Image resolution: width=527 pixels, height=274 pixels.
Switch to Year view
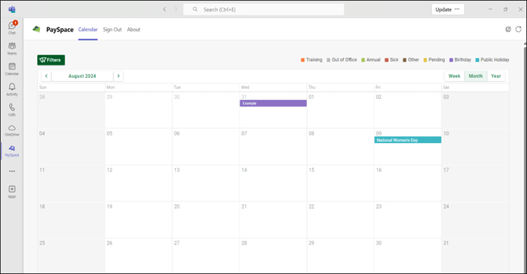495,76
